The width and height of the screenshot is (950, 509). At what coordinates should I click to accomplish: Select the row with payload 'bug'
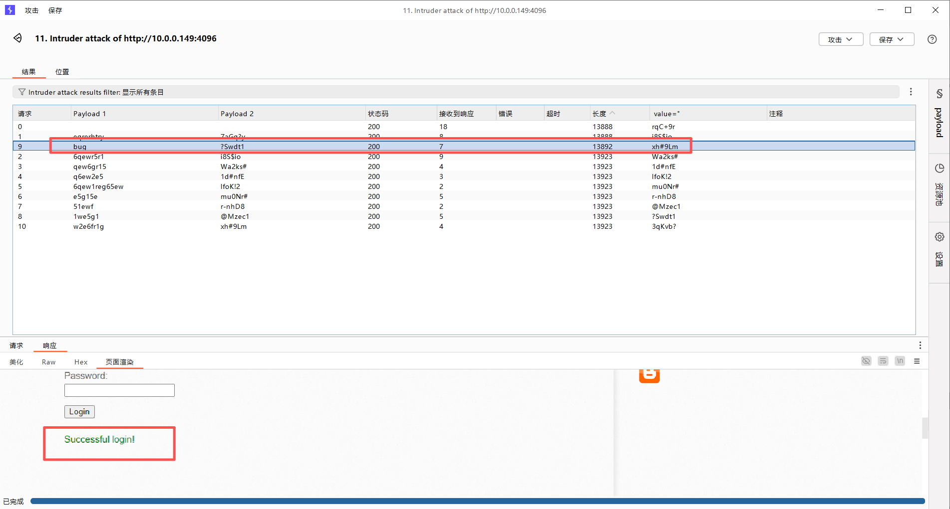(x=464, y=146)
